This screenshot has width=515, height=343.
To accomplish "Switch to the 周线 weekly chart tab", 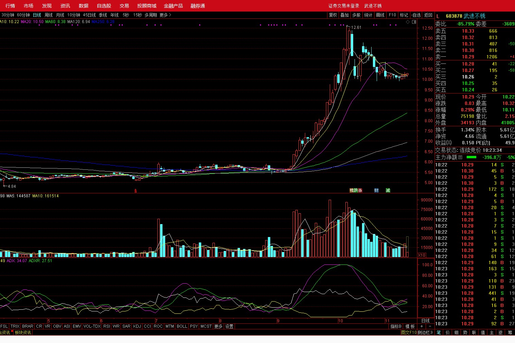I will pos(49,15).
